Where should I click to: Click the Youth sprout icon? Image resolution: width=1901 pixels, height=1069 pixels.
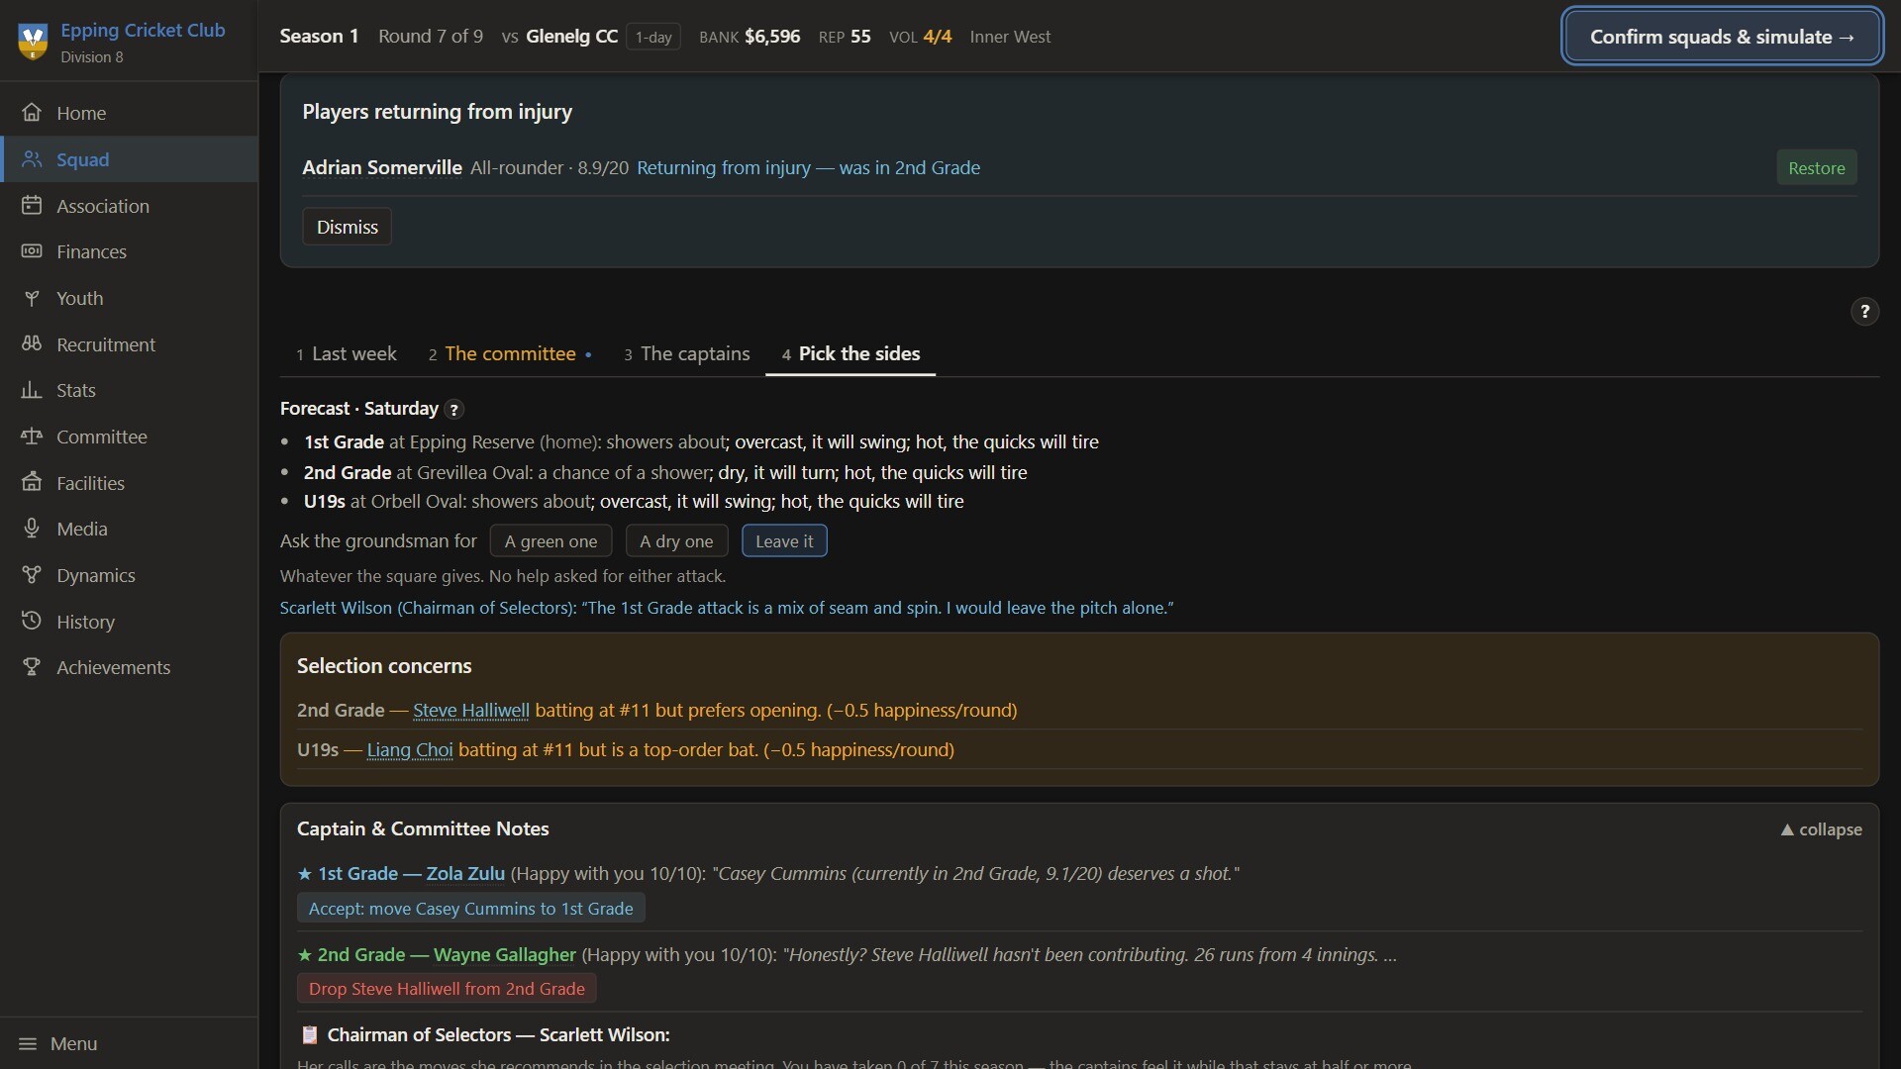[32, 298]
